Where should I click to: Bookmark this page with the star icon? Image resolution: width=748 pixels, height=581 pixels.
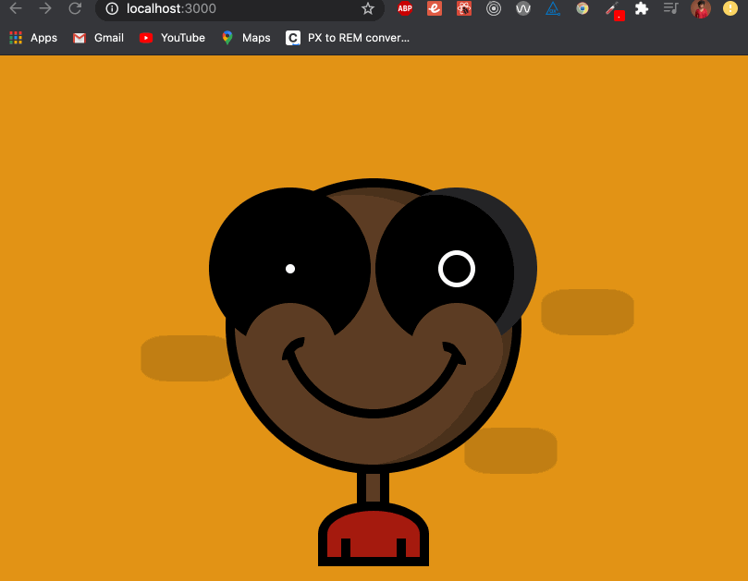pos(367,8)
